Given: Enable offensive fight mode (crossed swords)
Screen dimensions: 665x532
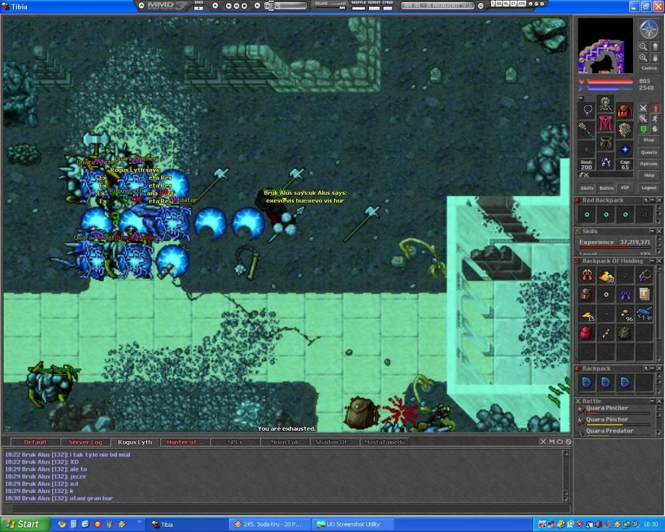Looking at the screenshot, I should pyautogui.click(x=644, y=108).
